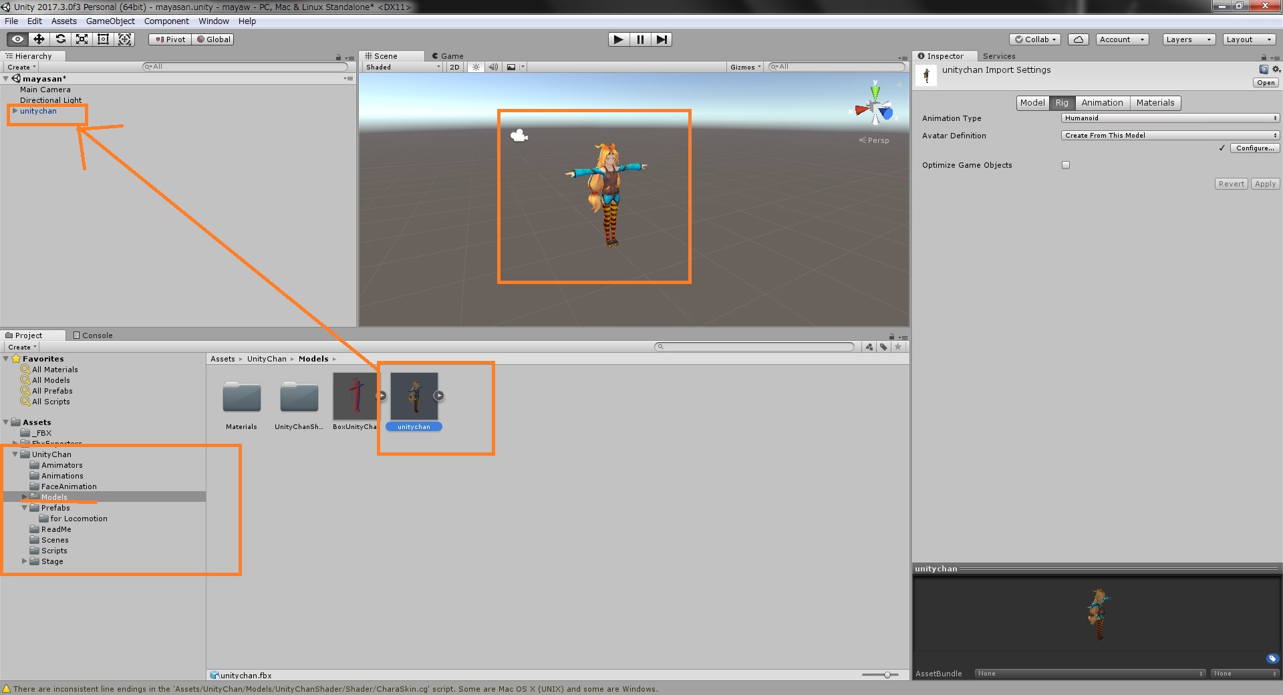Open the Inspector gear settings icon

tap(1276, 69)
